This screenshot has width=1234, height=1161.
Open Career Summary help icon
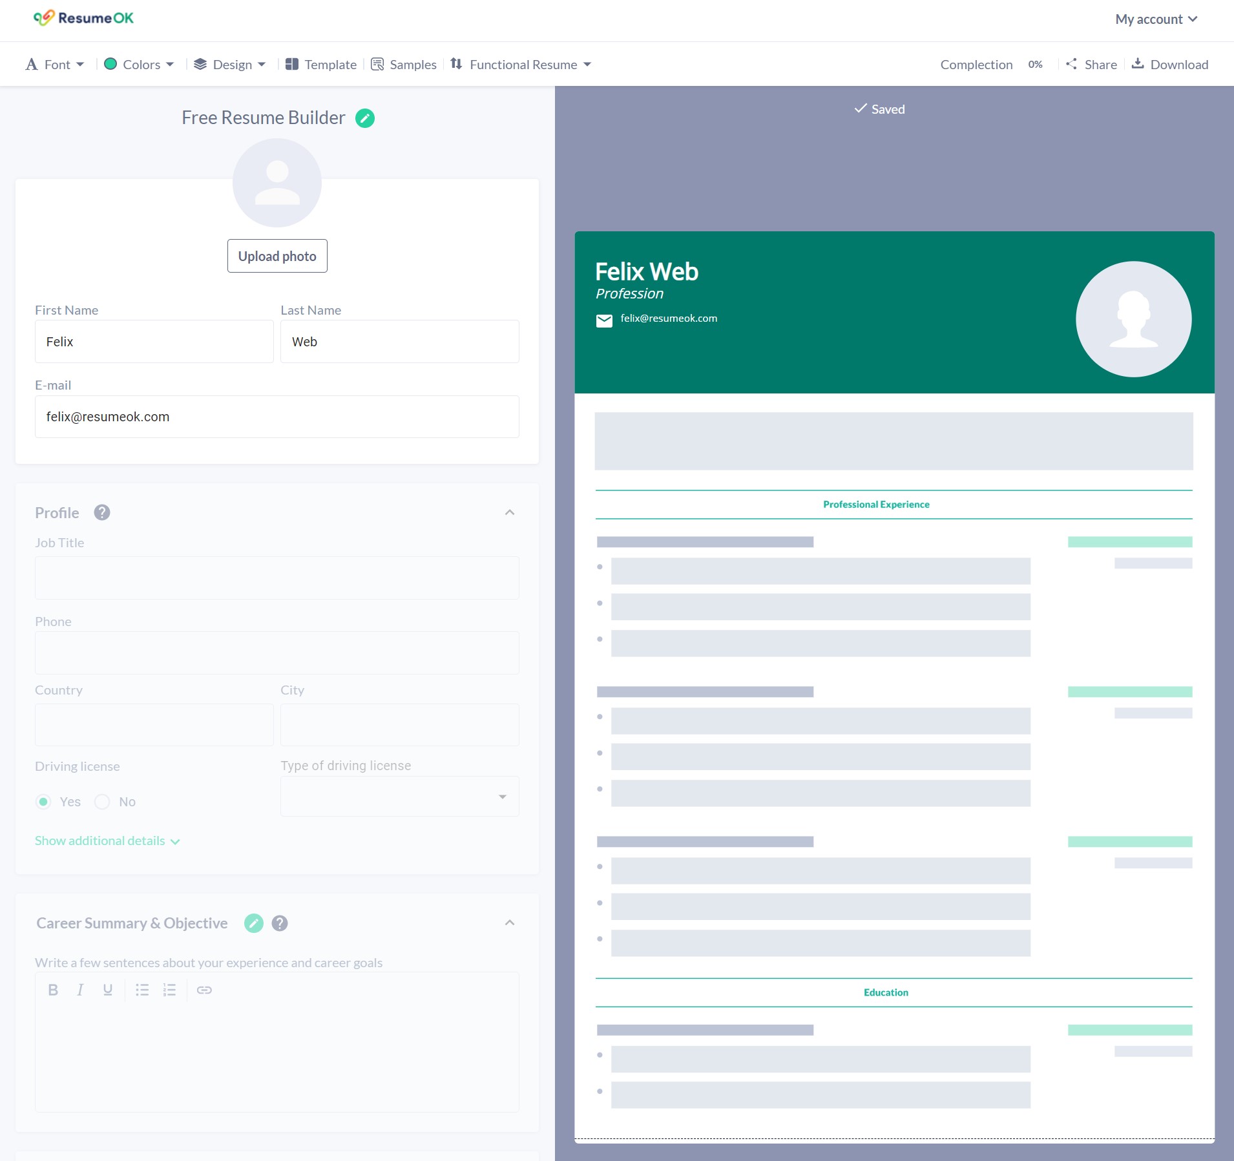tap(280, 923)
